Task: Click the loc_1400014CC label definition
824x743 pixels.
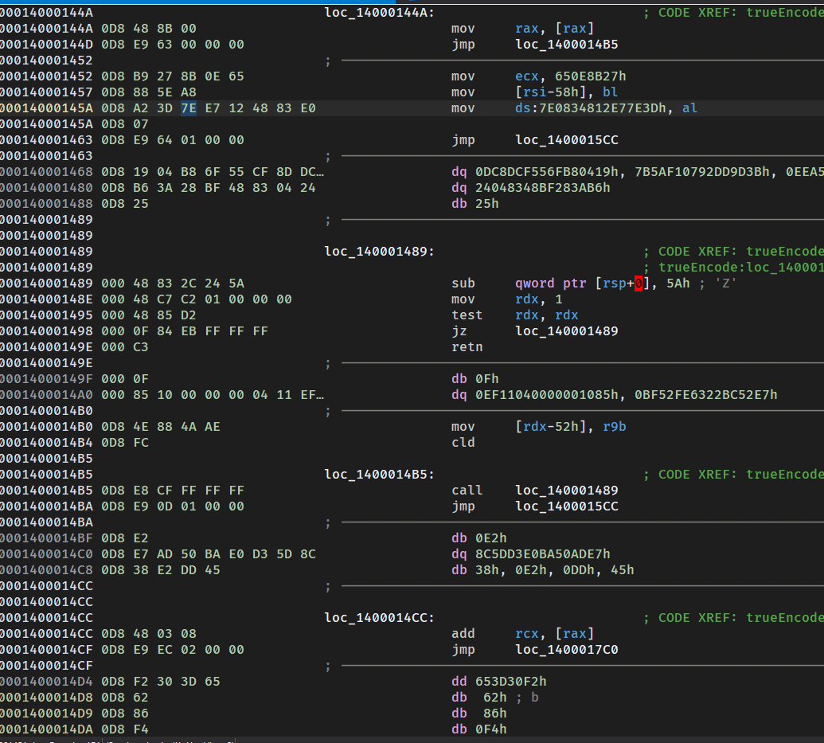Action: 377,618
